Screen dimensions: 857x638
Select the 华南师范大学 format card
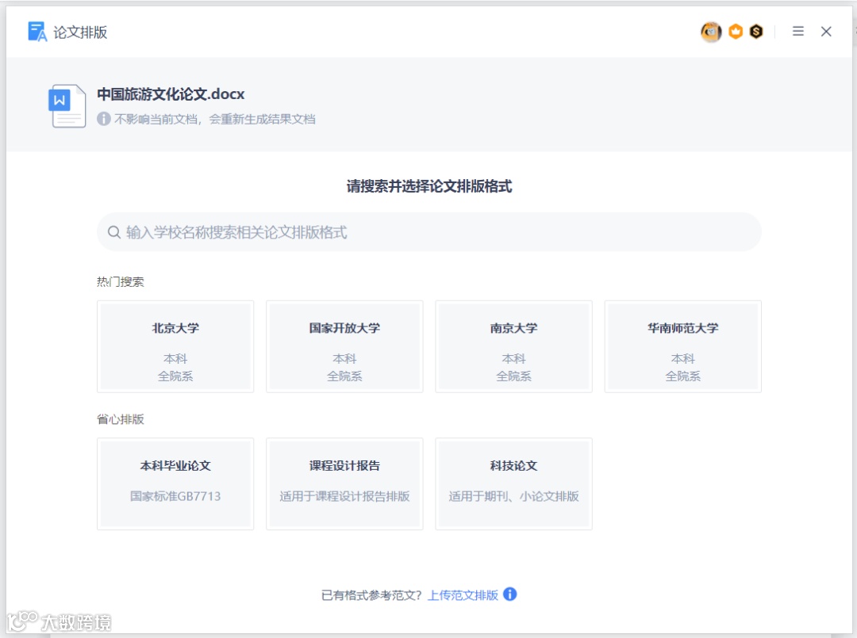pos(682,346)
